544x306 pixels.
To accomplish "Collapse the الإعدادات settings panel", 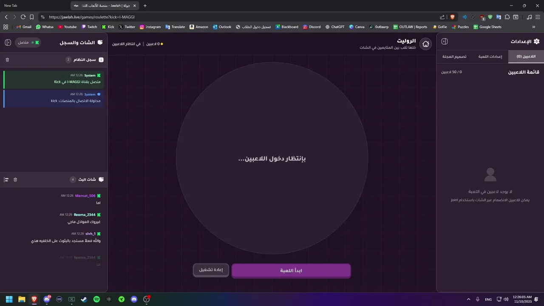I will (445, 42).
